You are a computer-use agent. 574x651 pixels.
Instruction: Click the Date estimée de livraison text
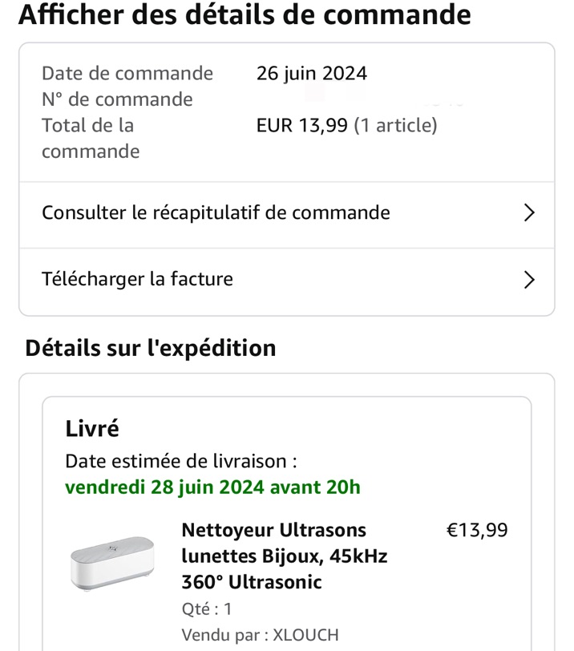[x=181, y=461]
